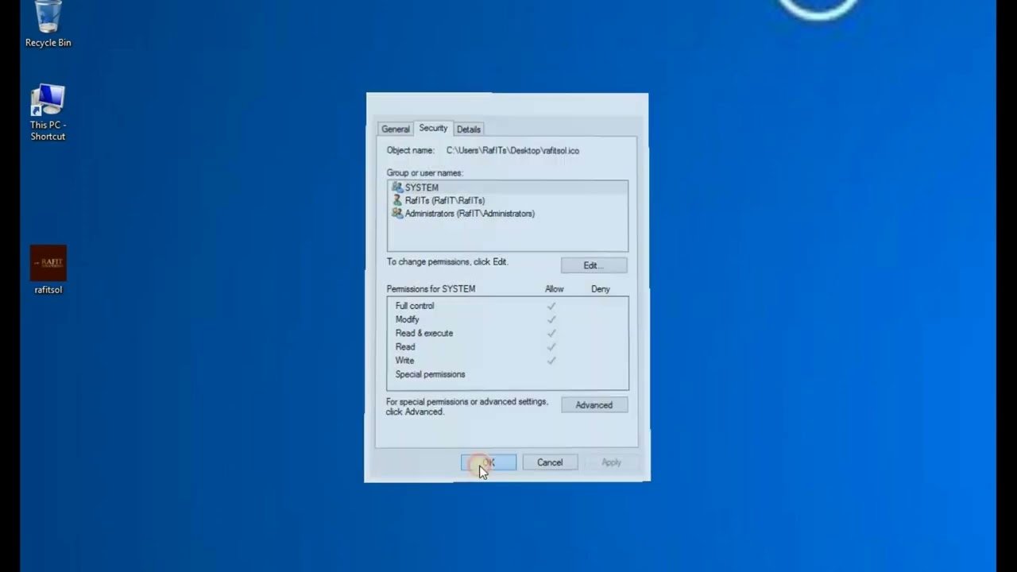Switch to the Security tab

[433, 128]
